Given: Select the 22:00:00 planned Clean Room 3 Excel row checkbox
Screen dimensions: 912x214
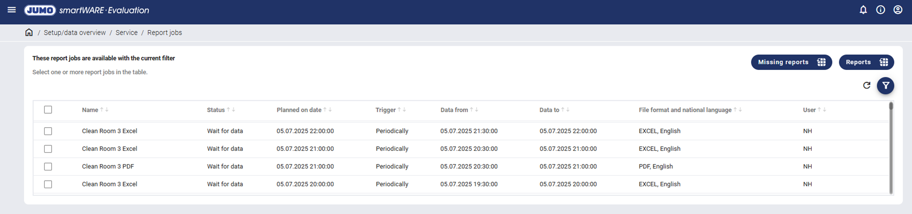Looking at the screenshot, I should click(x=48, y=131).
